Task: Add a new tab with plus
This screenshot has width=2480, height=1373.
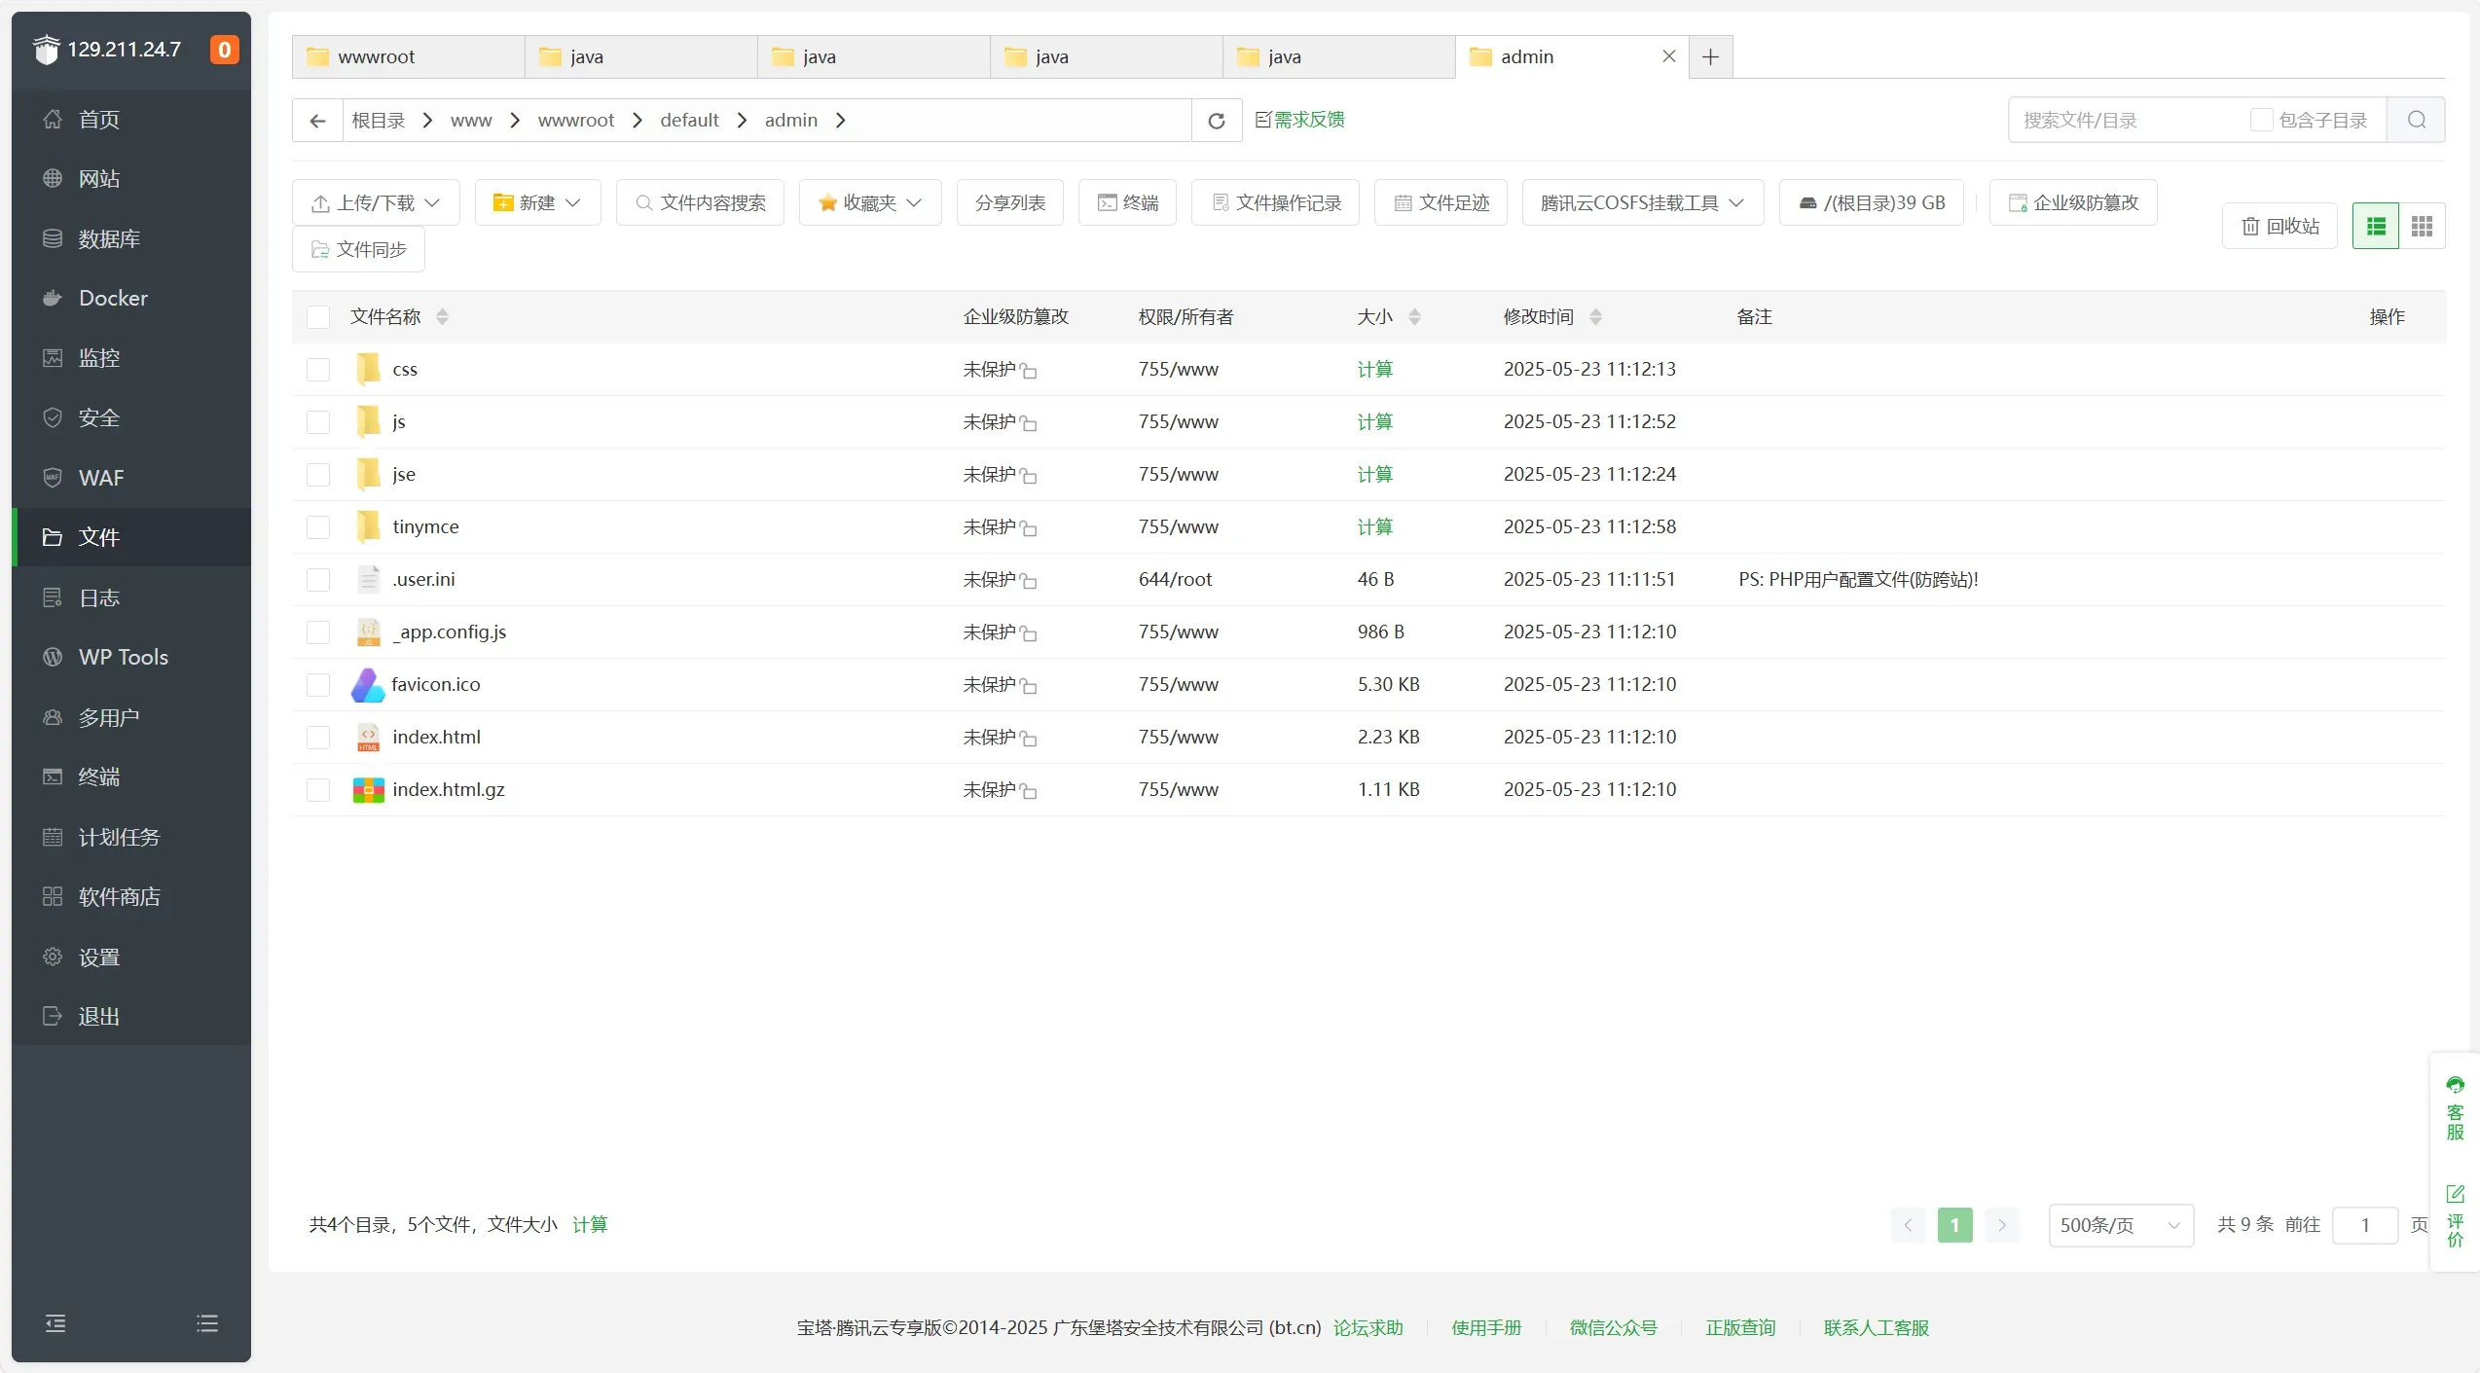Action: (x=1710, y=57)
